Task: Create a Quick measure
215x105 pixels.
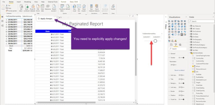Action: [97, 8]
